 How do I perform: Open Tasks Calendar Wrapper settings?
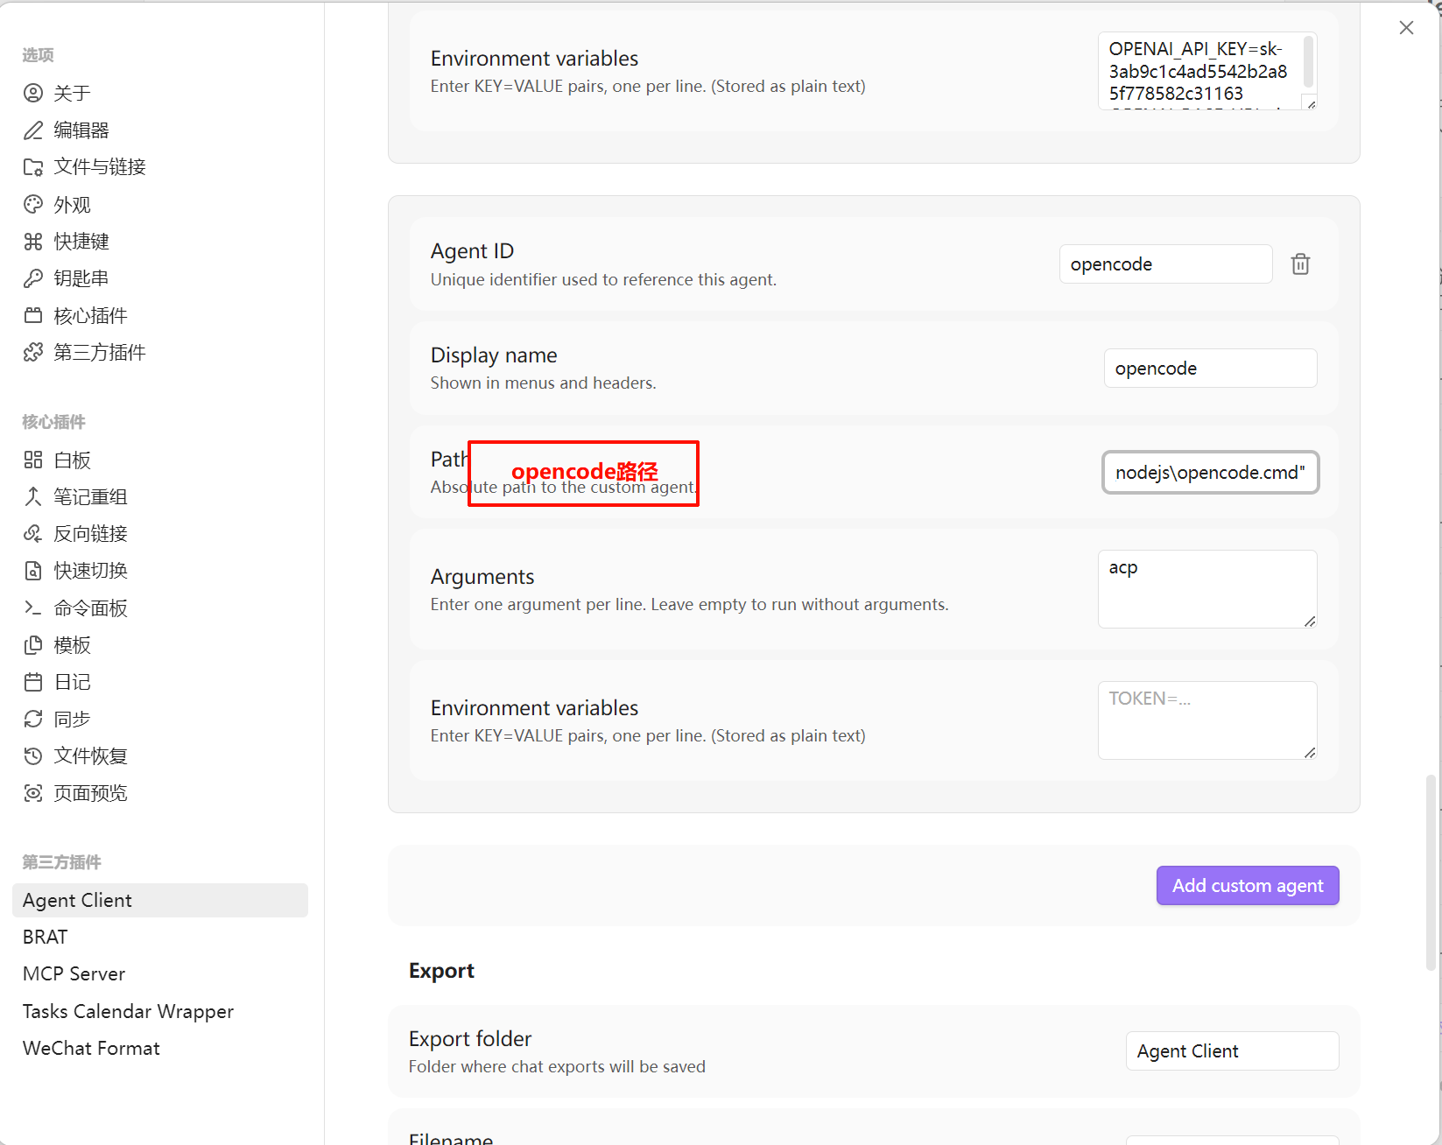coord(160,1011)
